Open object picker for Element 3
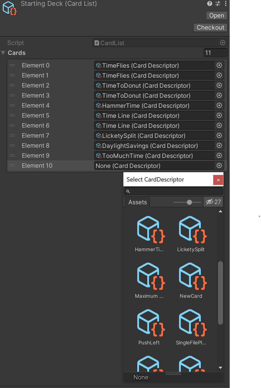Screen dimensions: 261x388 point(219,95)
